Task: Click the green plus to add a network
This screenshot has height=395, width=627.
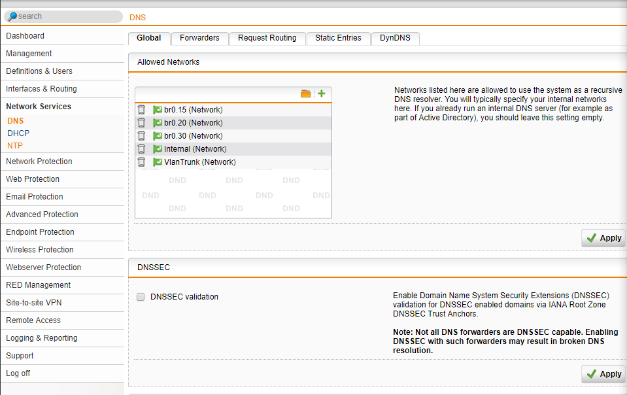Action: pyautogui.click(x=321, y=94)
